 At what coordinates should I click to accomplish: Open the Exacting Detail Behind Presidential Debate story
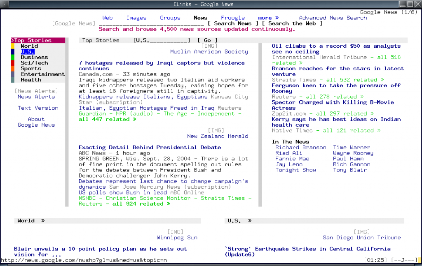point(150,147)
